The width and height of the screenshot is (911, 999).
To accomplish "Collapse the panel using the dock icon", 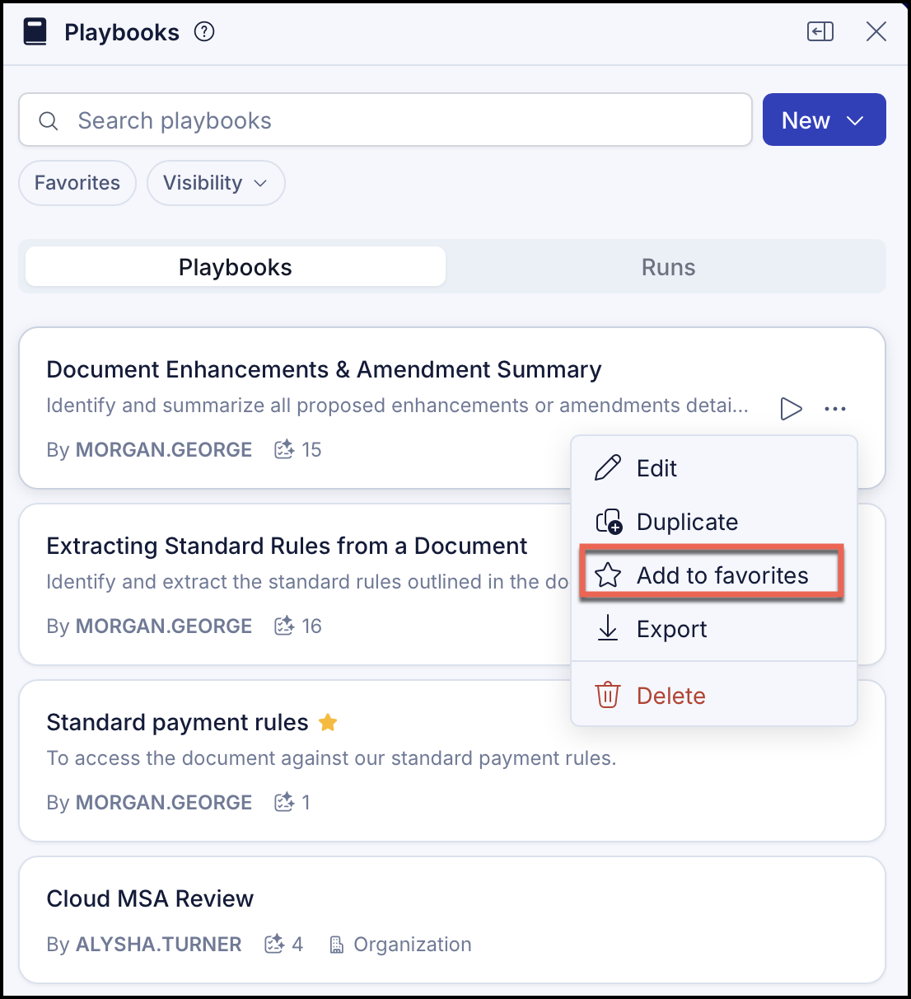I will tap(820, 32).
